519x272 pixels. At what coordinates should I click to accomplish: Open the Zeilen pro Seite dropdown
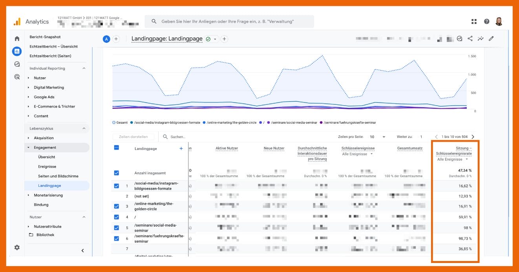(377, 137)
